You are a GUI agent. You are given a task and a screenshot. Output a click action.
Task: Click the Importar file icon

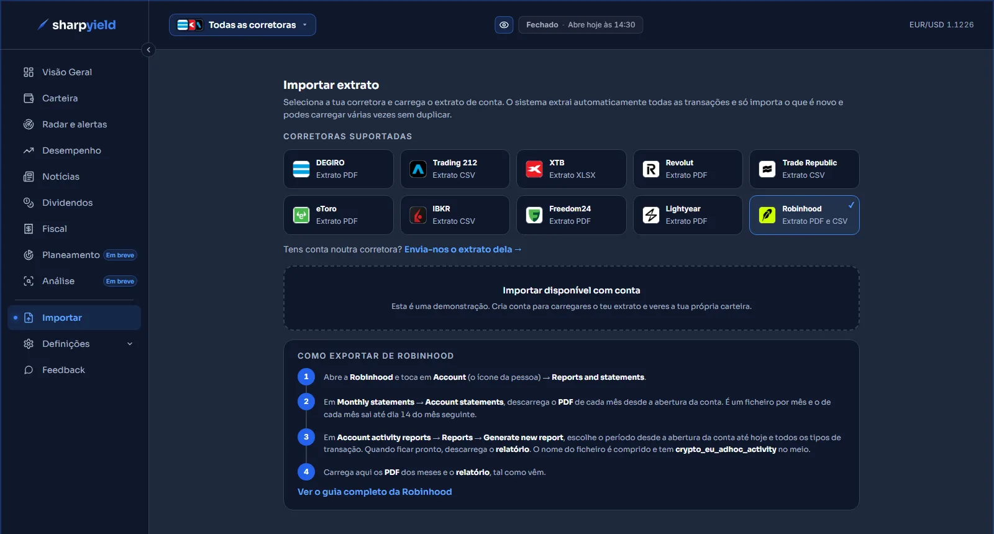[29, 318]
